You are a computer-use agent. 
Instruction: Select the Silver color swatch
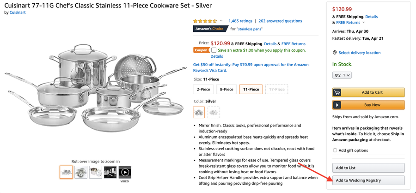[199, 112]
